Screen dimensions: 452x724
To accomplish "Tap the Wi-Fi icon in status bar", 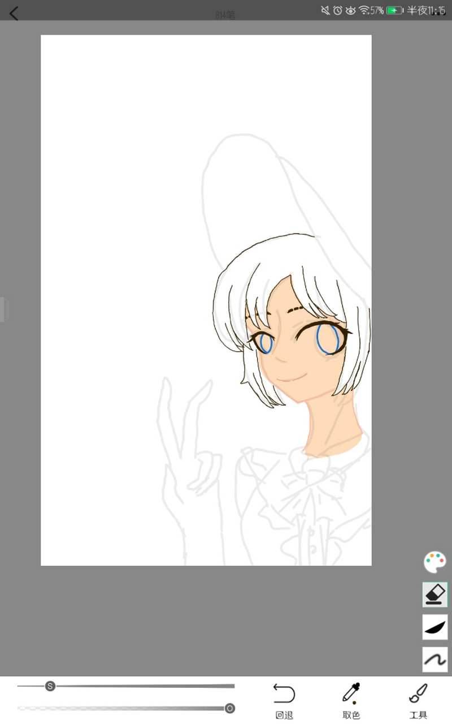I will tap(364, 10).
